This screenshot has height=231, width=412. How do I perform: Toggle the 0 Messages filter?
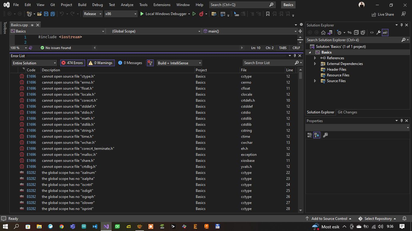pyautogui.click(x=130, y=63)
